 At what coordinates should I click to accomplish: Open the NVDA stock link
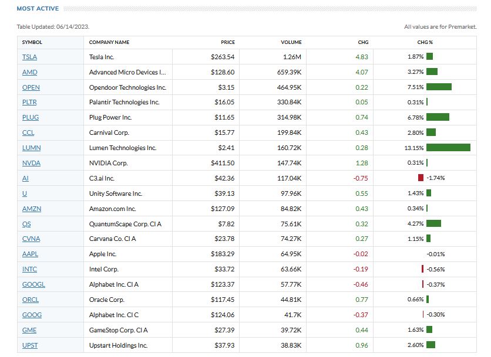pos(31,163)
